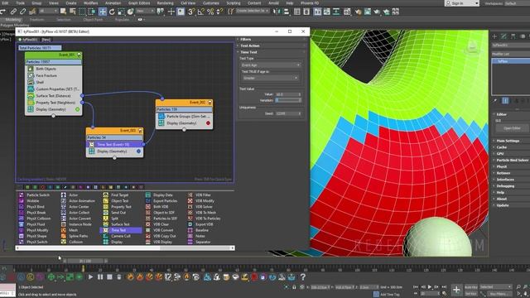Screen dimensions: 530x298
Task: Toggle the Event_001 enable icon
Action: point(79,55)
